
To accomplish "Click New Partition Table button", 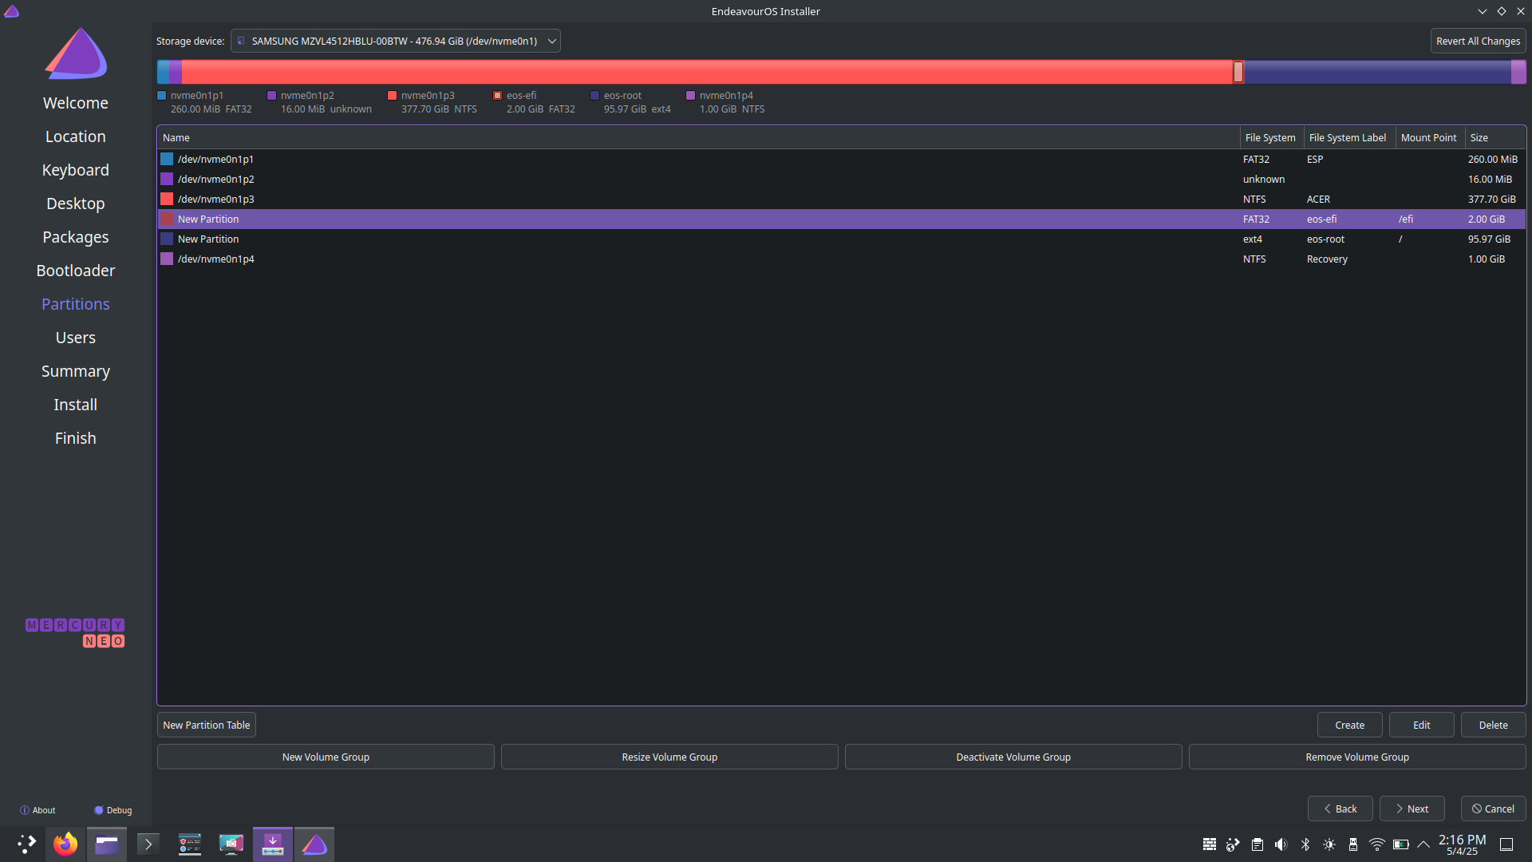I will click(207, 725).
